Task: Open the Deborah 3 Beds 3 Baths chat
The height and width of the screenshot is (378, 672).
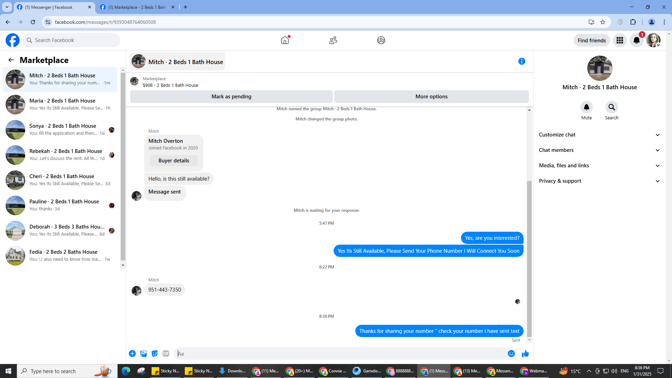Action: click(x=60, y=230)
